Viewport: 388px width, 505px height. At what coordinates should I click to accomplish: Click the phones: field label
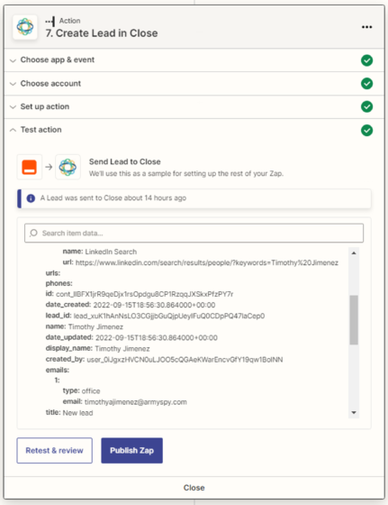[59, 283]
